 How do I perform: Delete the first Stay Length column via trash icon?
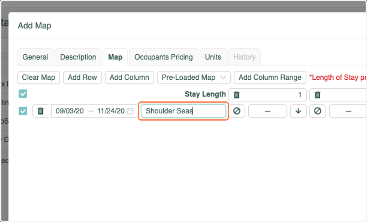click(x=236, y=95)
